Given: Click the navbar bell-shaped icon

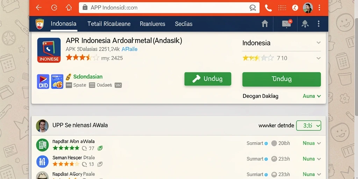Looking at the screenshot, I should 305,24.
